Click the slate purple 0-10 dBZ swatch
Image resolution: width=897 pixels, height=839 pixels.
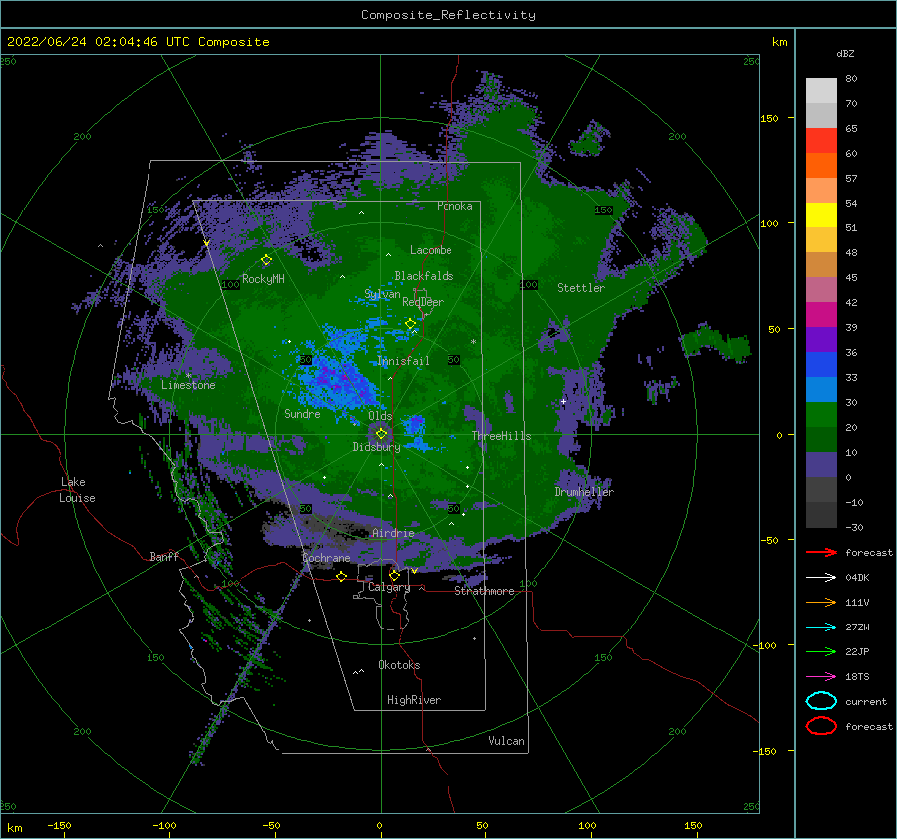(x=821, y=465)
